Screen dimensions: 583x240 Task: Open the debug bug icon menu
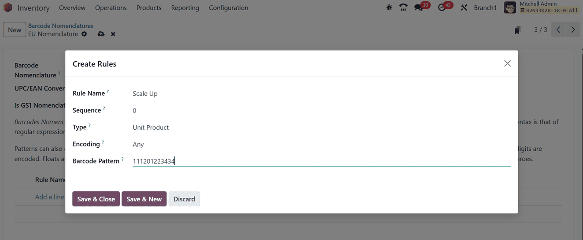pos(389,7)
